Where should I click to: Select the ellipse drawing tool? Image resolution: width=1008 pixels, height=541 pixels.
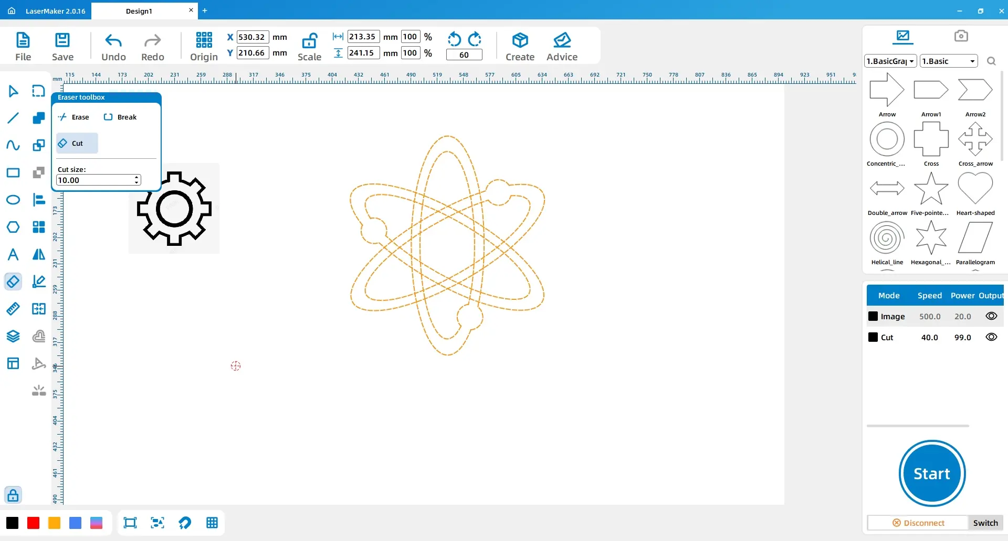point(13,200)
